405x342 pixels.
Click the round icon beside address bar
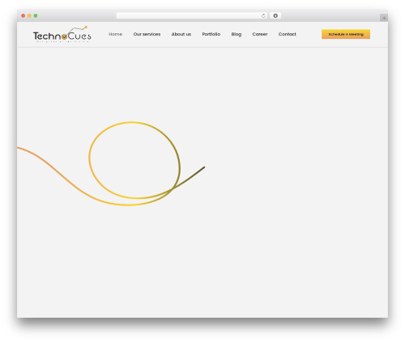pyautogui.click(x=275, y=15)
